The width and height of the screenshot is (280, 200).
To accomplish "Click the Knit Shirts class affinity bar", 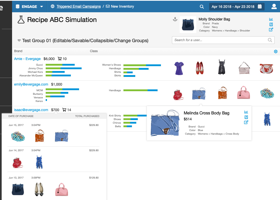I will coord(135,115).
